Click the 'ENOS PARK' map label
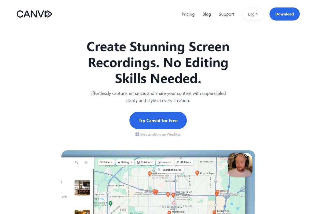The image size is (322, 214). [170, 181]
